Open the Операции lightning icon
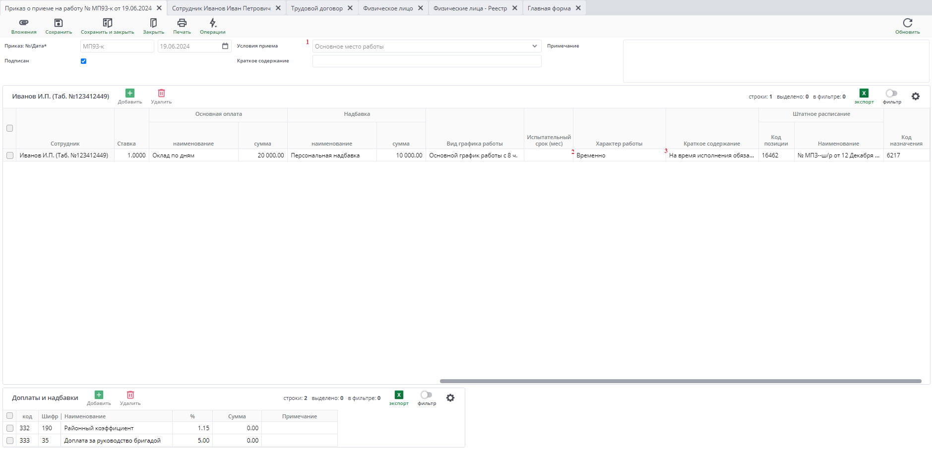The image size is (932, 449). point(212,23)
